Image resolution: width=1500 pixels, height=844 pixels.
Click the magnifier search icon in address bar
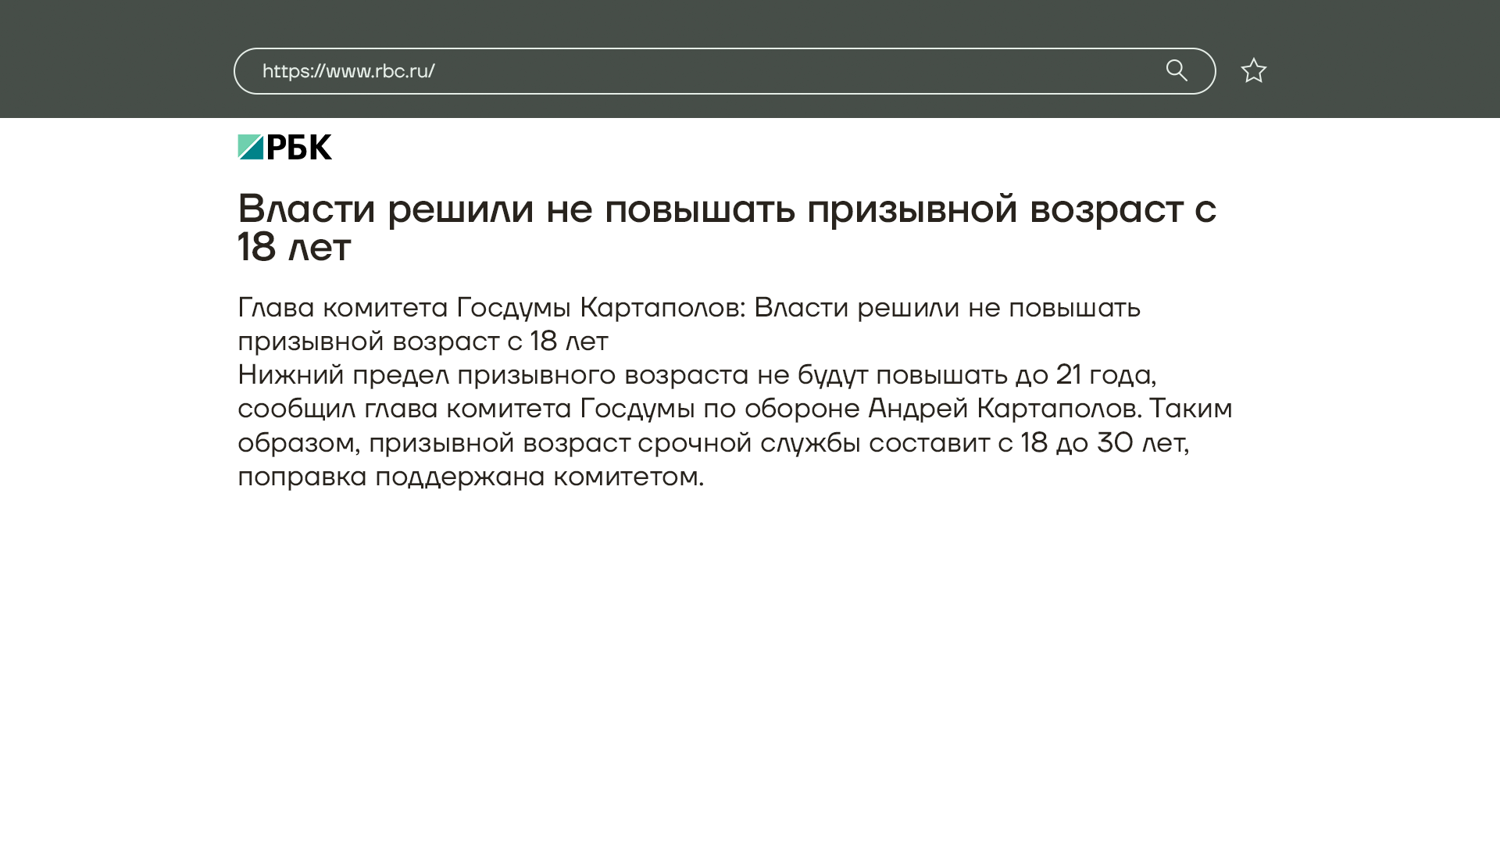coord(1177,71)
